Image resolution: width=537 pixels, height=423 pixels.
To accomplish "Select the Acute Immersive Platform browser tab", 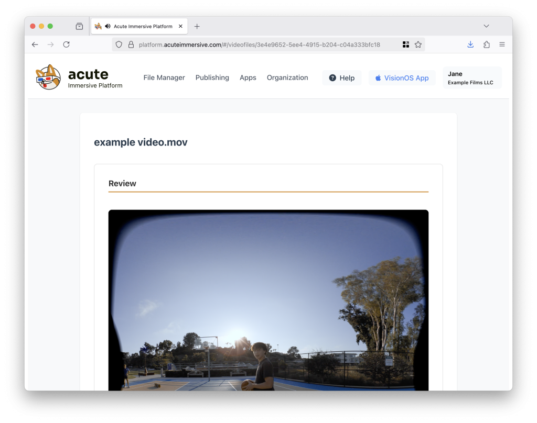I will (139, 26).
